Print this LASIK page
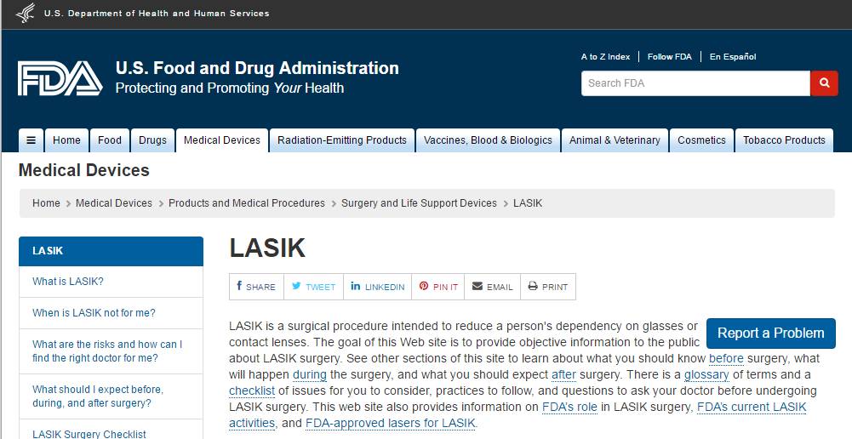 [x=548, y=287]
